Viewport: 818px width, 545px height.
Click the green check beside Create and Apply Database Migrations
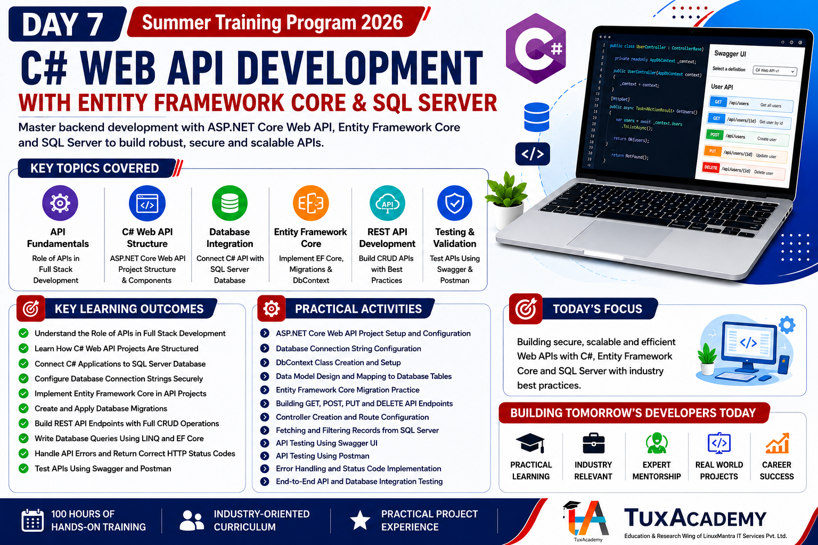[x=23, y=408]
